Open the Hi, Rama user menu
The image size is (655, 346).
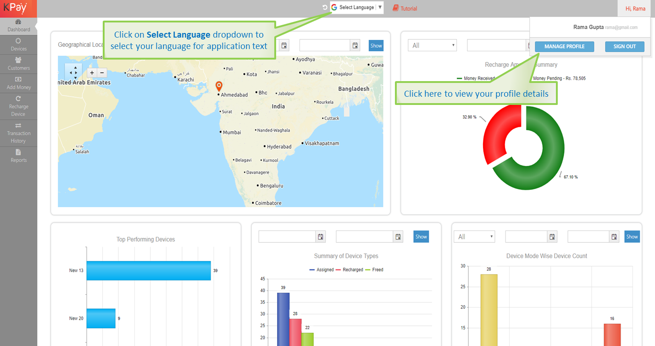(x=635, y=9)
